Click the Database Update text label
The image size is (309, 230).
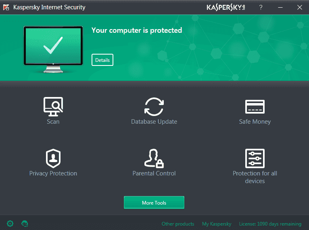point(154,122)
